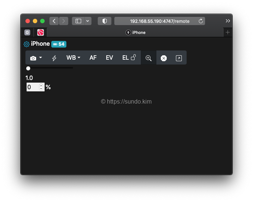Viewport: 253px width, 202px height.
Task: Expand the sidebar options chevron
Action: (x=88, y=21)
